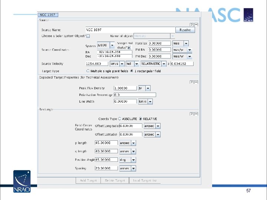Click the Dec coordinate field
This screenshot has height=200, width=267.
point(115,56)
